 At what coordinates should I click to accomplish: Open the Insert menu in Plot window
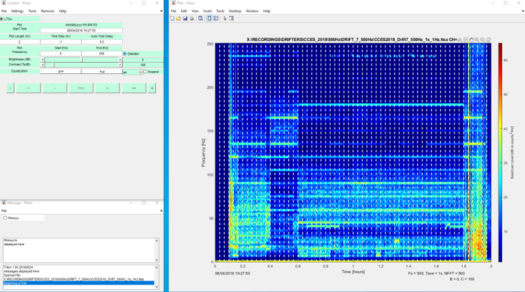(207, 11)
